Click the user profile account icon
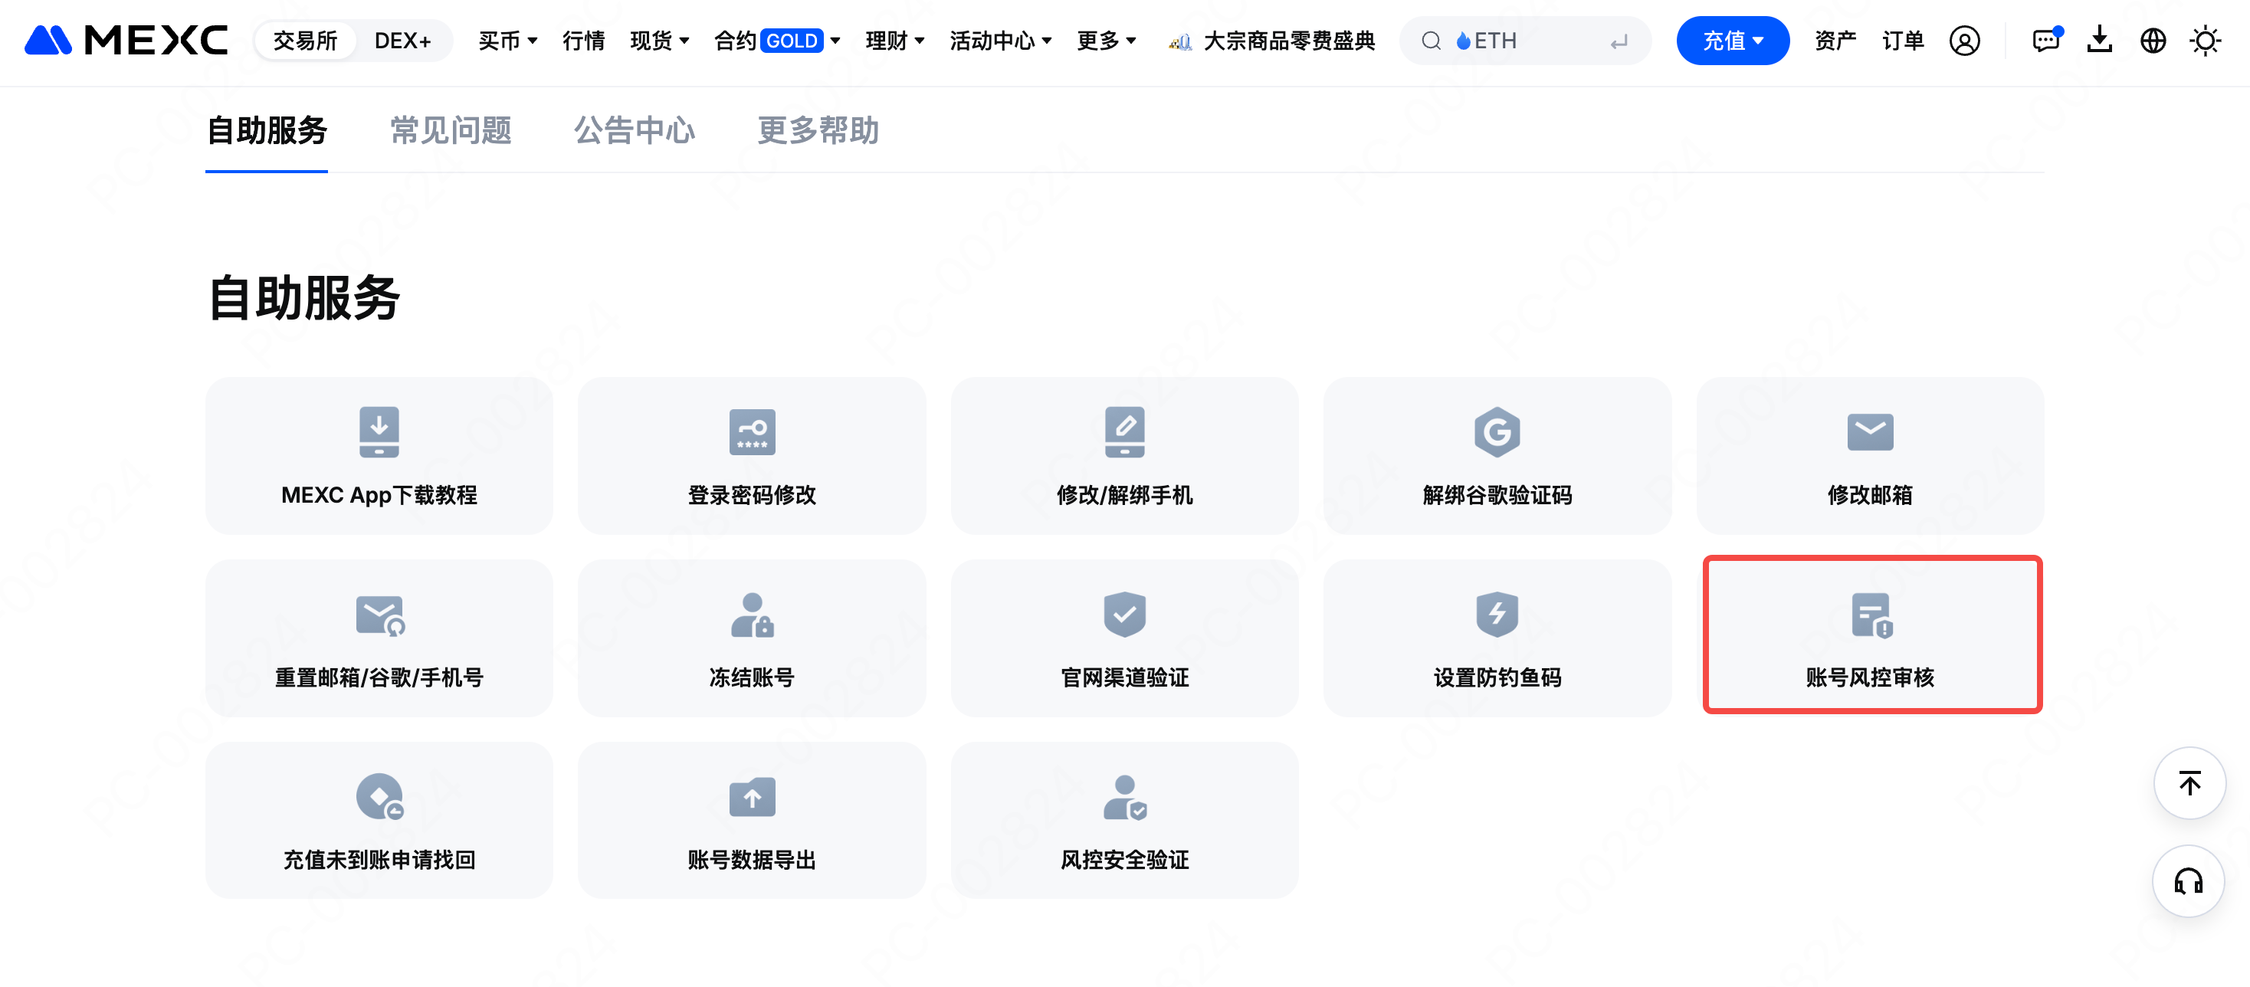The image size is (2250, 987). pos(1963,41)
